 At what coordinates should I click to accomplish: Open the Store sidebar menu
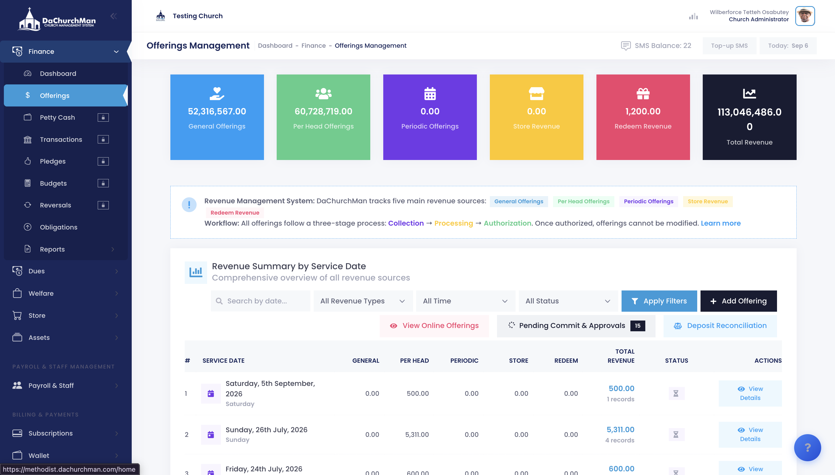click(65, 316)
